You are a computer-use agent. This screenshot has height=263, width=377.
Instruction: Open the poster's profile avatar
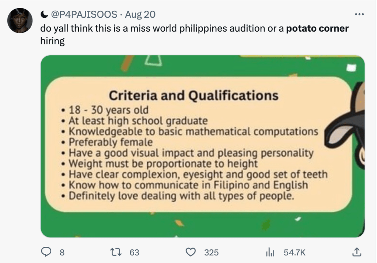(20, 20)
